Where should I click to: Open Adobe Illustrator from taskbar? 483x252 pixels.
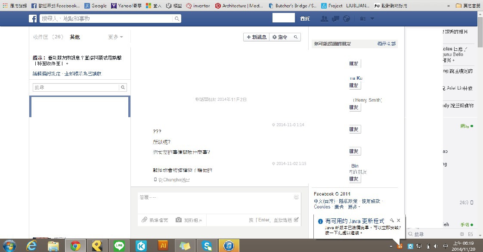click(x=163, y=246)
